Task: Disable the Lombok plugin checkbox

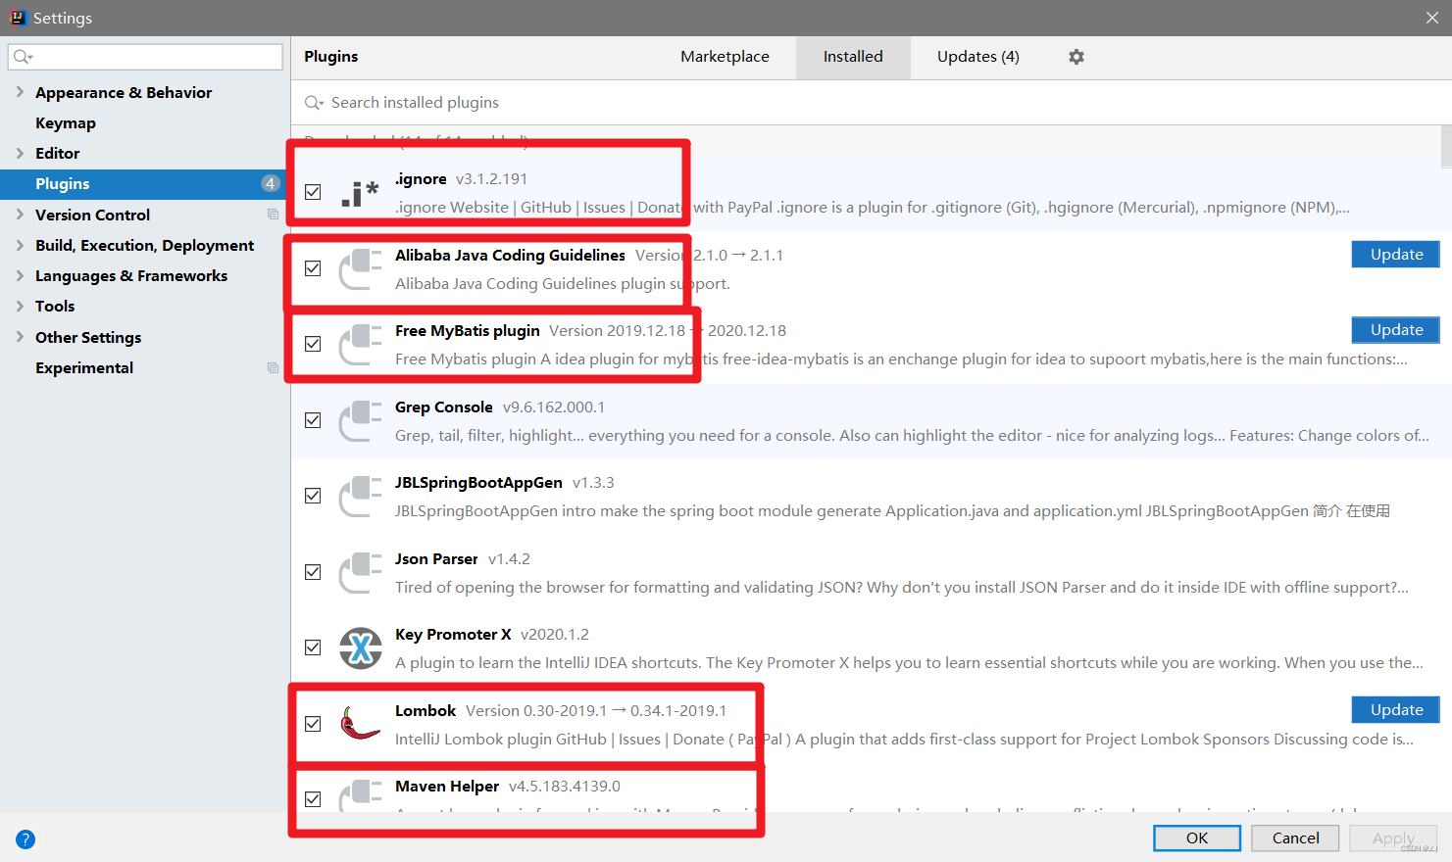Action: (x=313, y=724)
